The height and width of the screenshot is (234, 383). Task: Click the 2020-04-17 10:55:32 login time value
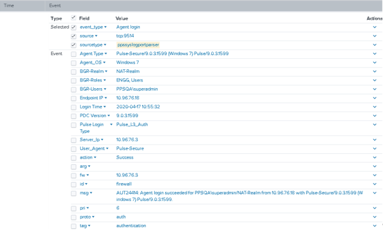point(138,107)
